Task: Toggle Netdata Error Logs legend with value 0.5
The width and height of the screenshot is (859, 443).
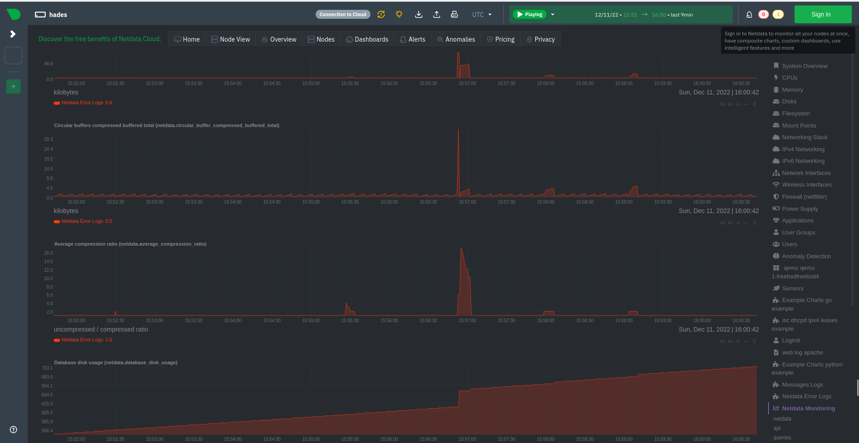Action: pyautogui.click(x=83, y=221)
